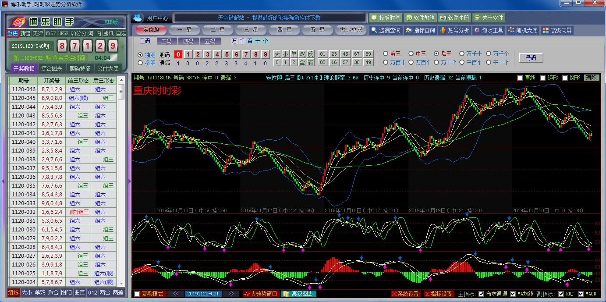Select red 胆码 number 0
This screenshot has height=302, width=606.
click(x=178, y=54)
